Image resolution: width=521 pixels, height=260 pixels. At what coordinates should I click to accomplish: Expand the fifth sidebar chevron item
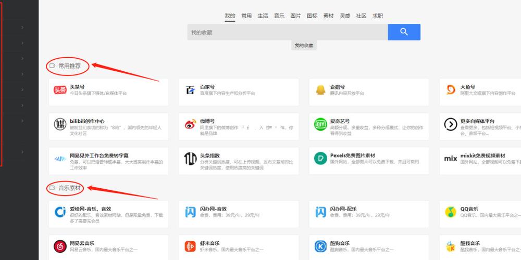[22, 89]
